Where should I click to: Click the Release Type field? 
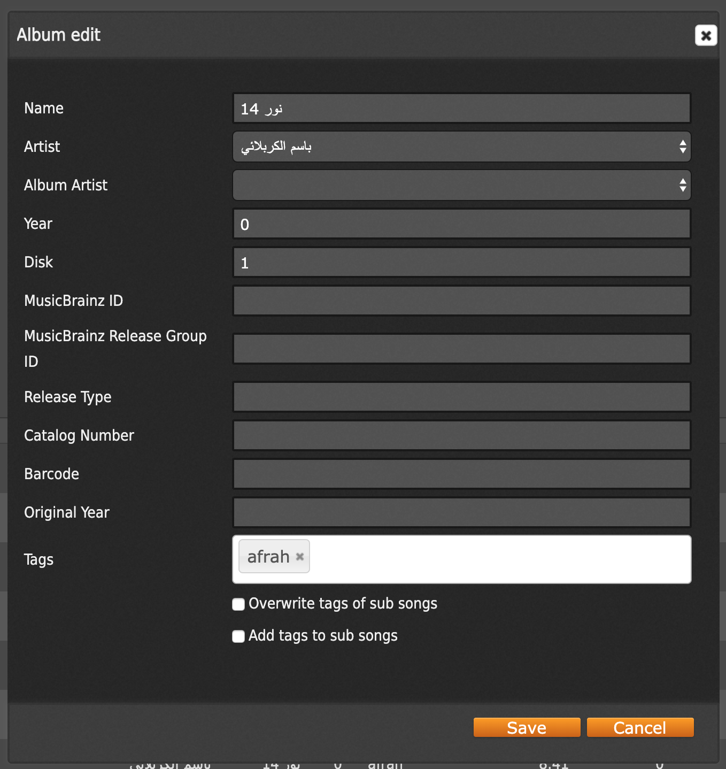tap(461, 396)
